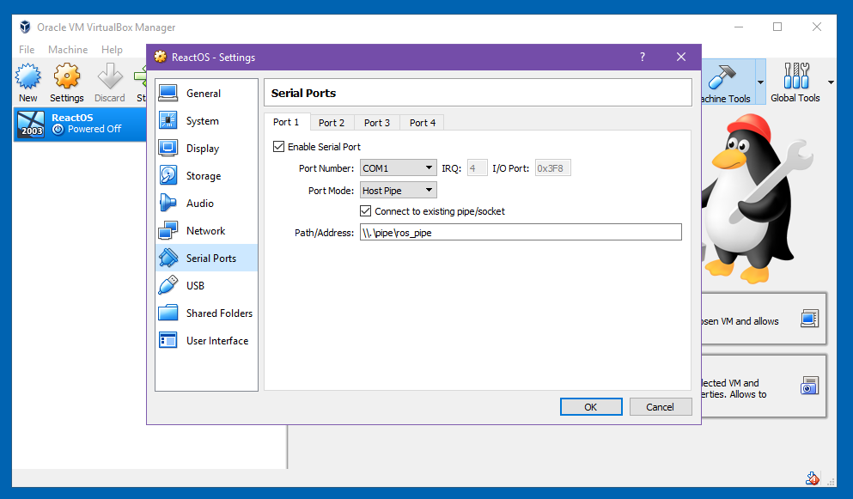Open the File menu
The image size is (853, 499).
[27, 50]
